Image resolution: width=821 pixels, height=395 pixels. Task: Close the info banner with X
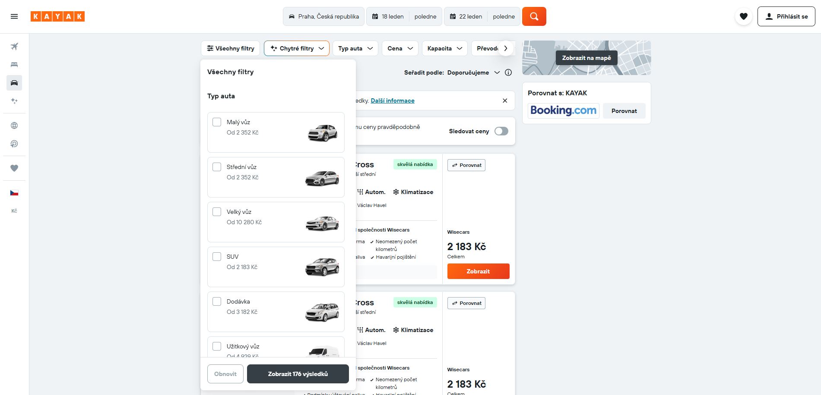(x=505, y=100)
